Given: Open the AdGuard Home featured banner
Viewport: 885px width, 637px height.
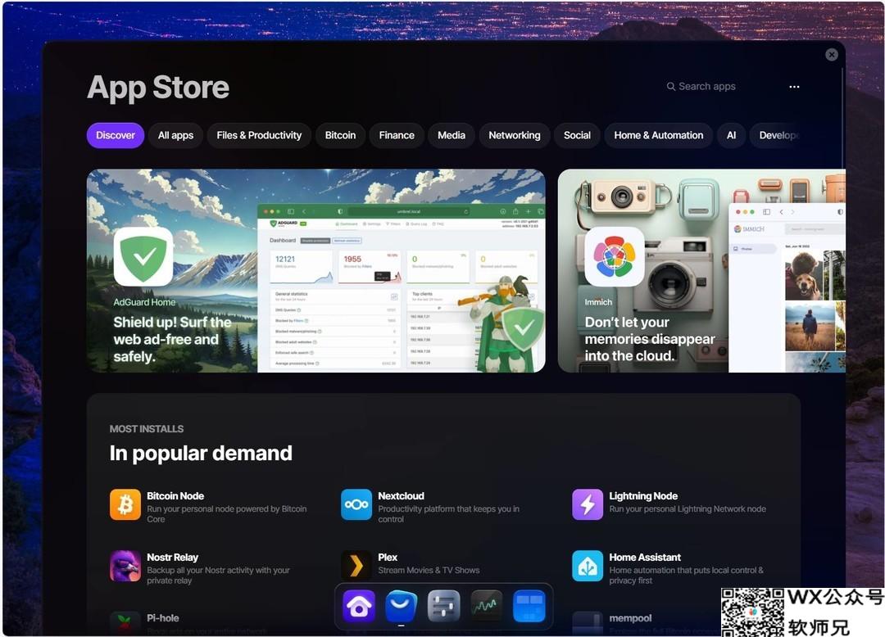Looking at the screenshot, I should click(x=316, y=270).
